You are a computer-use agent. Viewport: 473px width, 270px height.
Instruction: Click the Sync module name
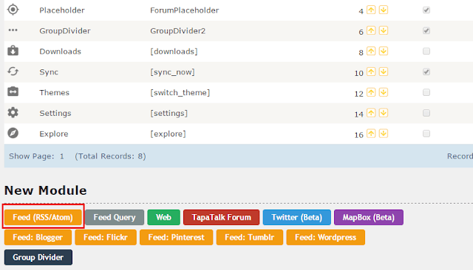[49, 72]
